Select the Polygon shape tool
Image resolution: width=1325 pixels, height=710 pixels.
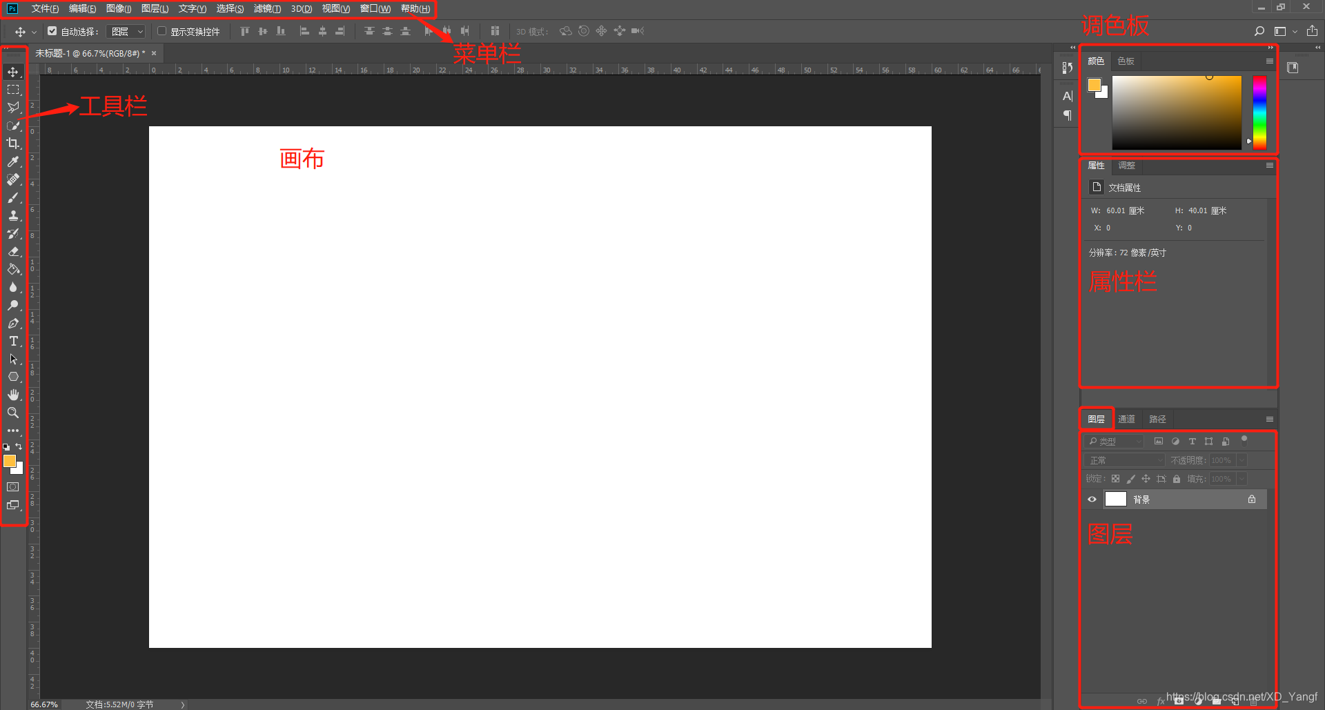tap(13, 377)
